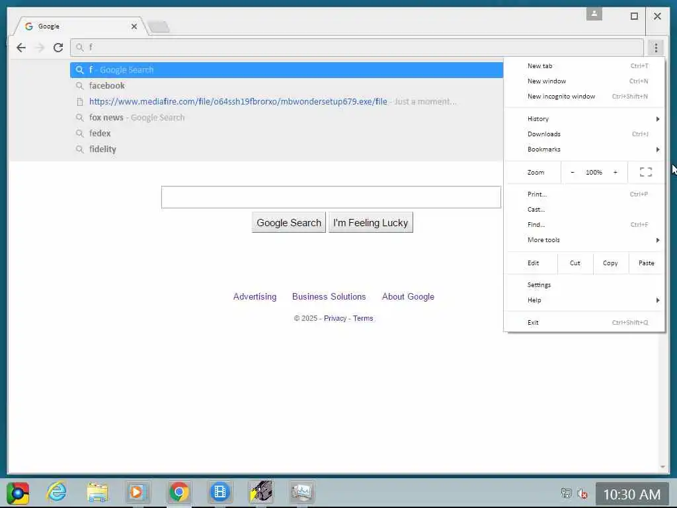This screenshot has height=508, width=677.
Task: Pick the 'fox news' suggestion
Action: pos(287,118)
